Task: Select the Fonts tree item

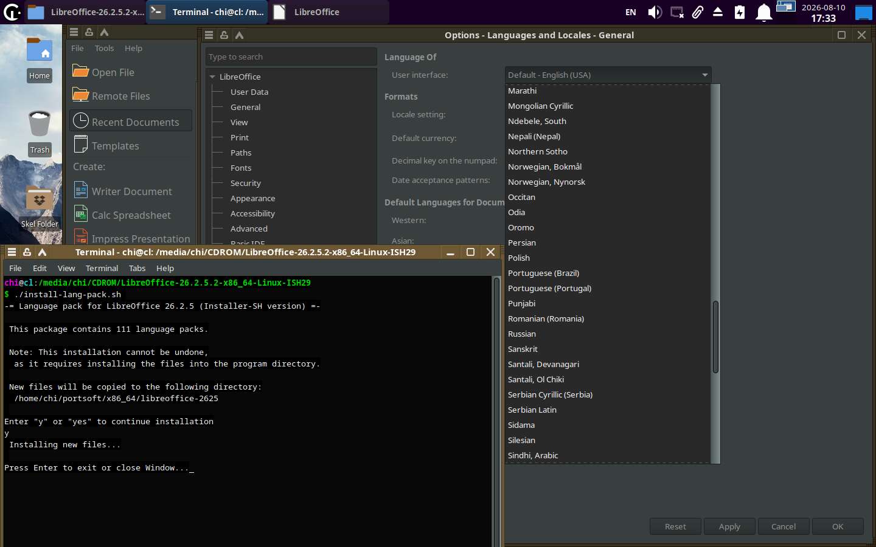Action: 241,168
